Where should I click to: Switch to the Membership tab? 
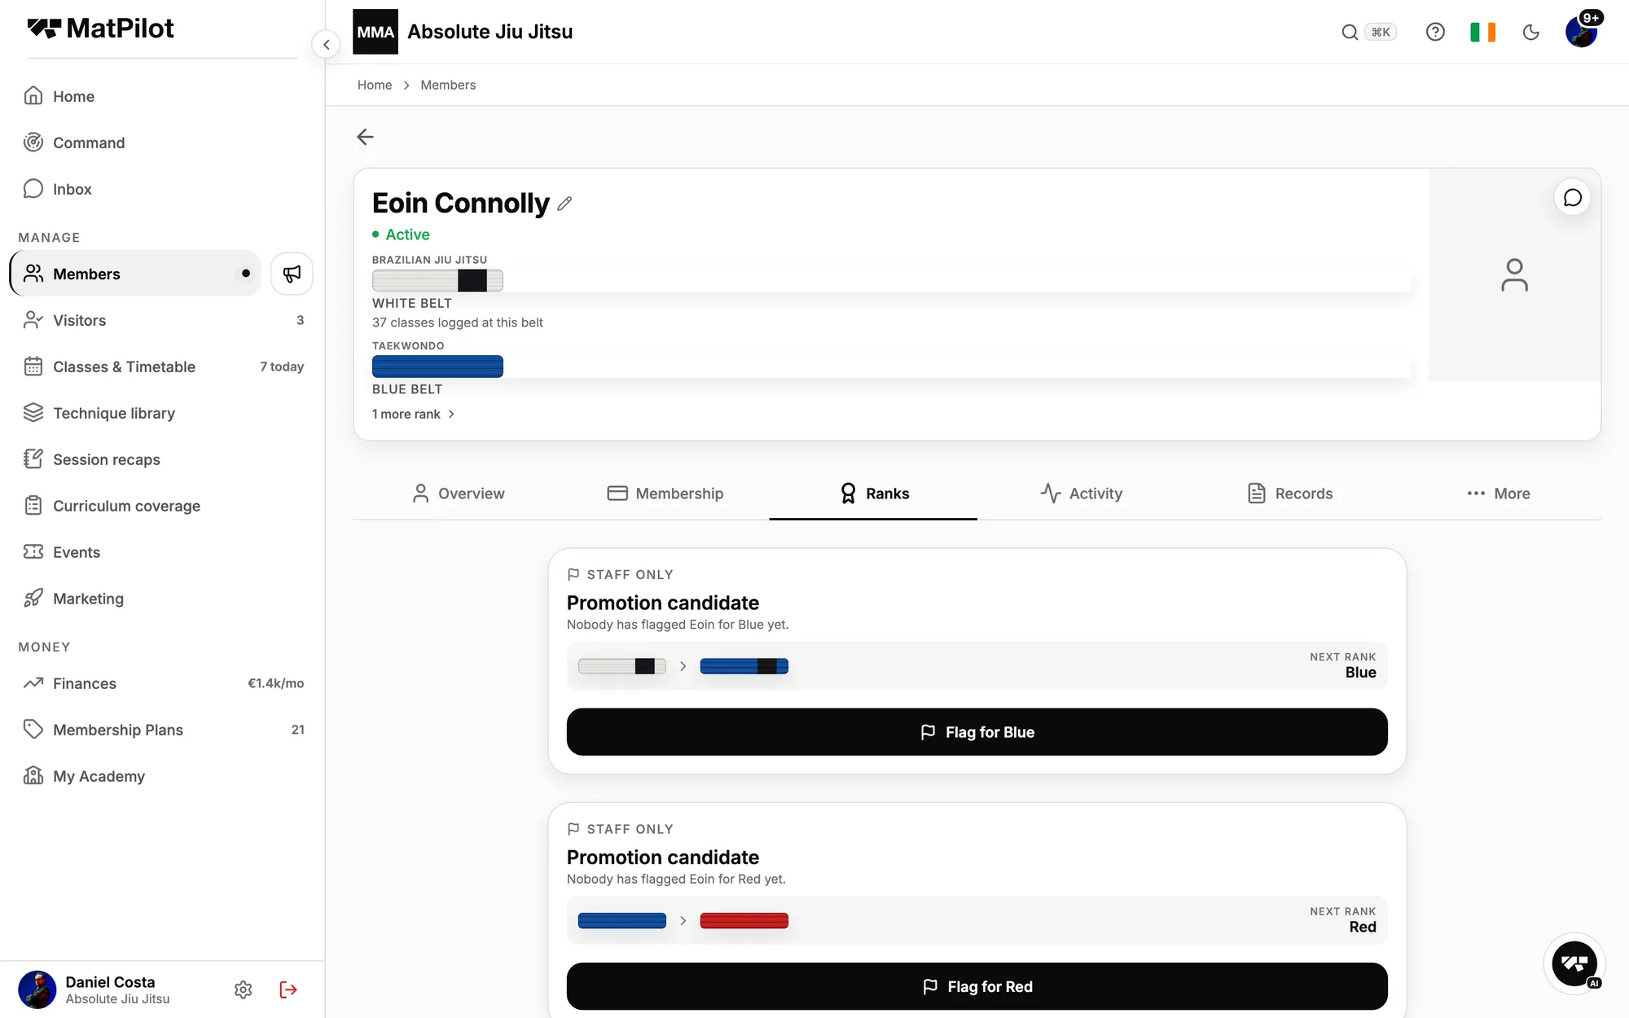[665, 494]
